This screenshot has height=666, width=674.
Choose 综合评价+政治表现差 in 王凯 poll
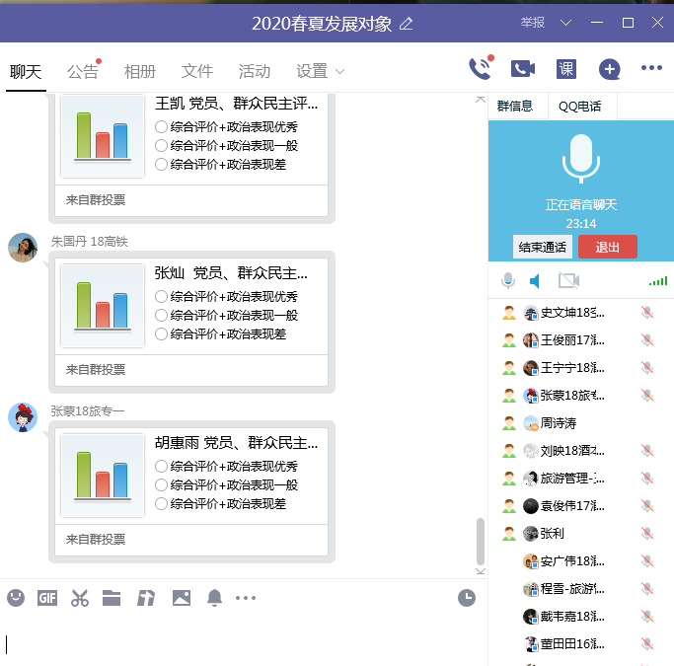click(162, 164)
